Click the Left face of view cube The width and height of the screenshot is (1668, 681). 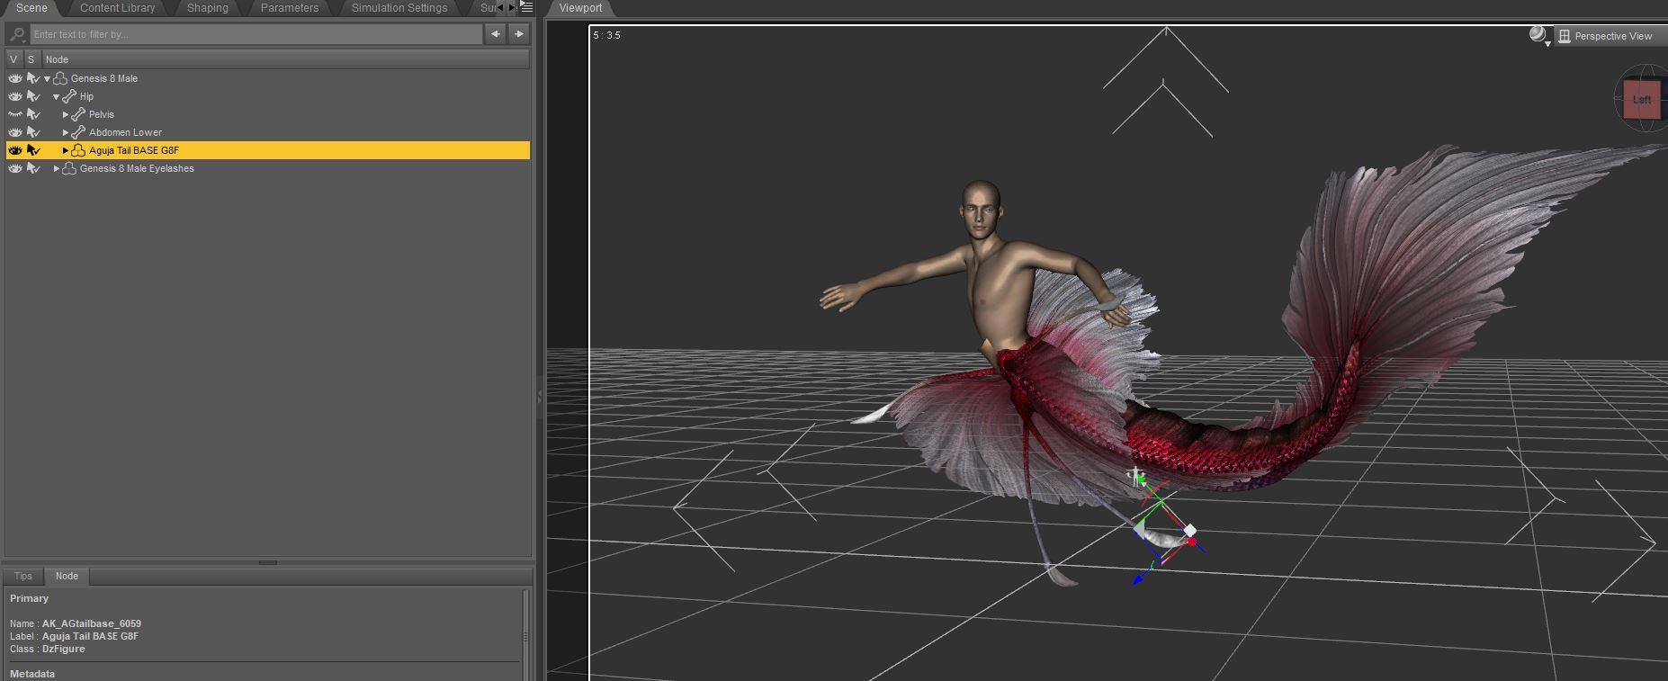point(1641,100)
